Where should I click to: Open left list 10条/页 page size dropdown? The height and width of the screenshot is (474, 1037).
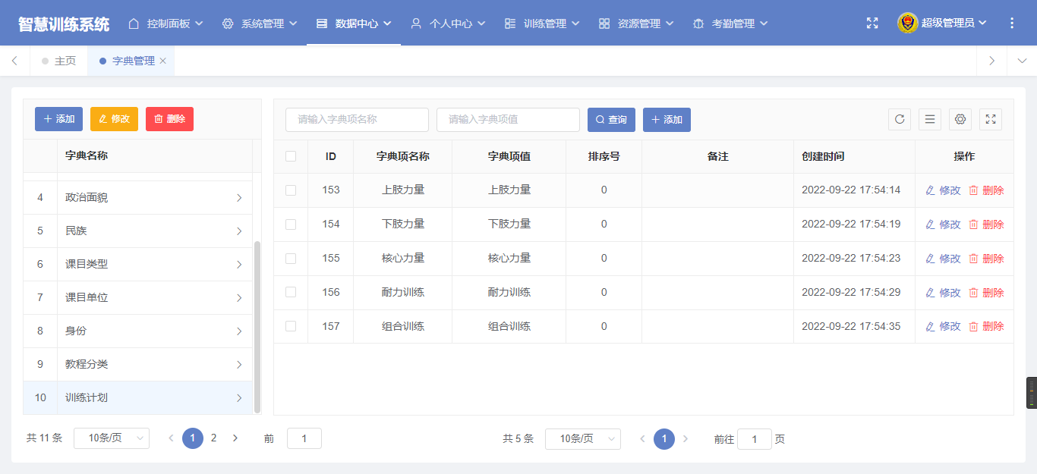(112, 438)
